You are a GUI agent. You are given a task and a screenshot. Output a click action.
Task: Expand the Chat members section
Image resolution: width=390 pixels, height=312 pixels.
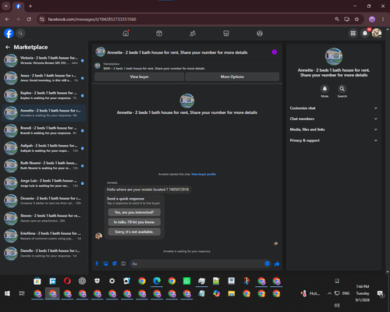(334, 119)
